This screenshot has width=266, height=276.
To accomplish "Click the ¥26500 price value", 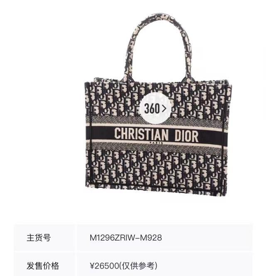I will (x=105, y=266).
